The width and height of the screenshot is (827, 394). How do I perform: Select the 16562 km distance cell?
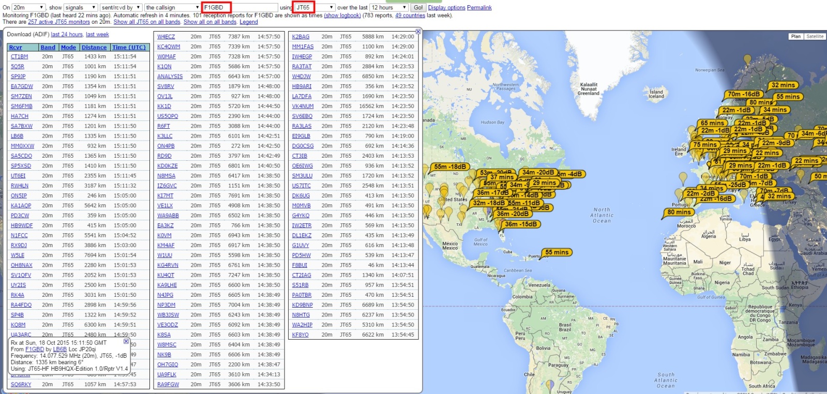371,107
